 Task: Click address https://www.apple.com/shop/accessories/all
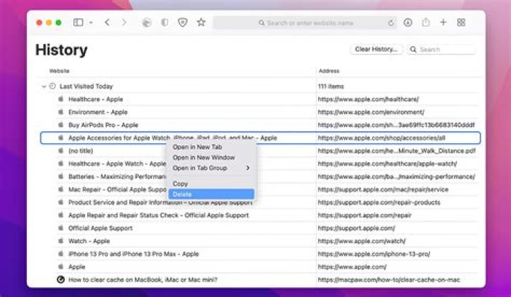coord(381,138)
